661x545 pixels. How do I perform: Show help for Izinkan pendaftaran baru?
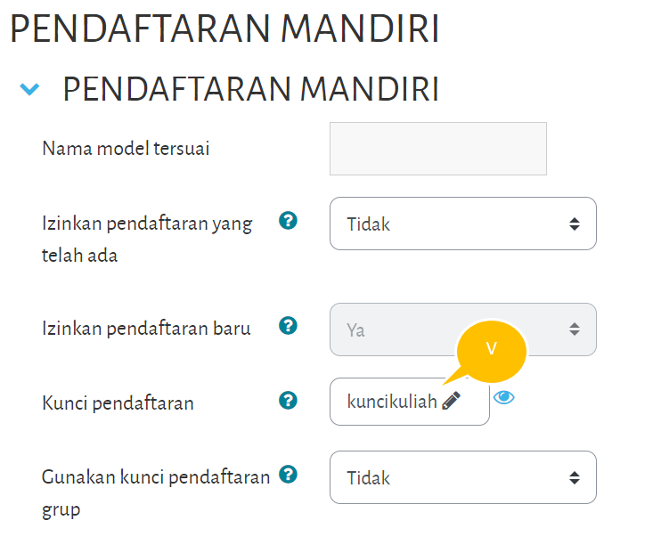tap(288, 326)
